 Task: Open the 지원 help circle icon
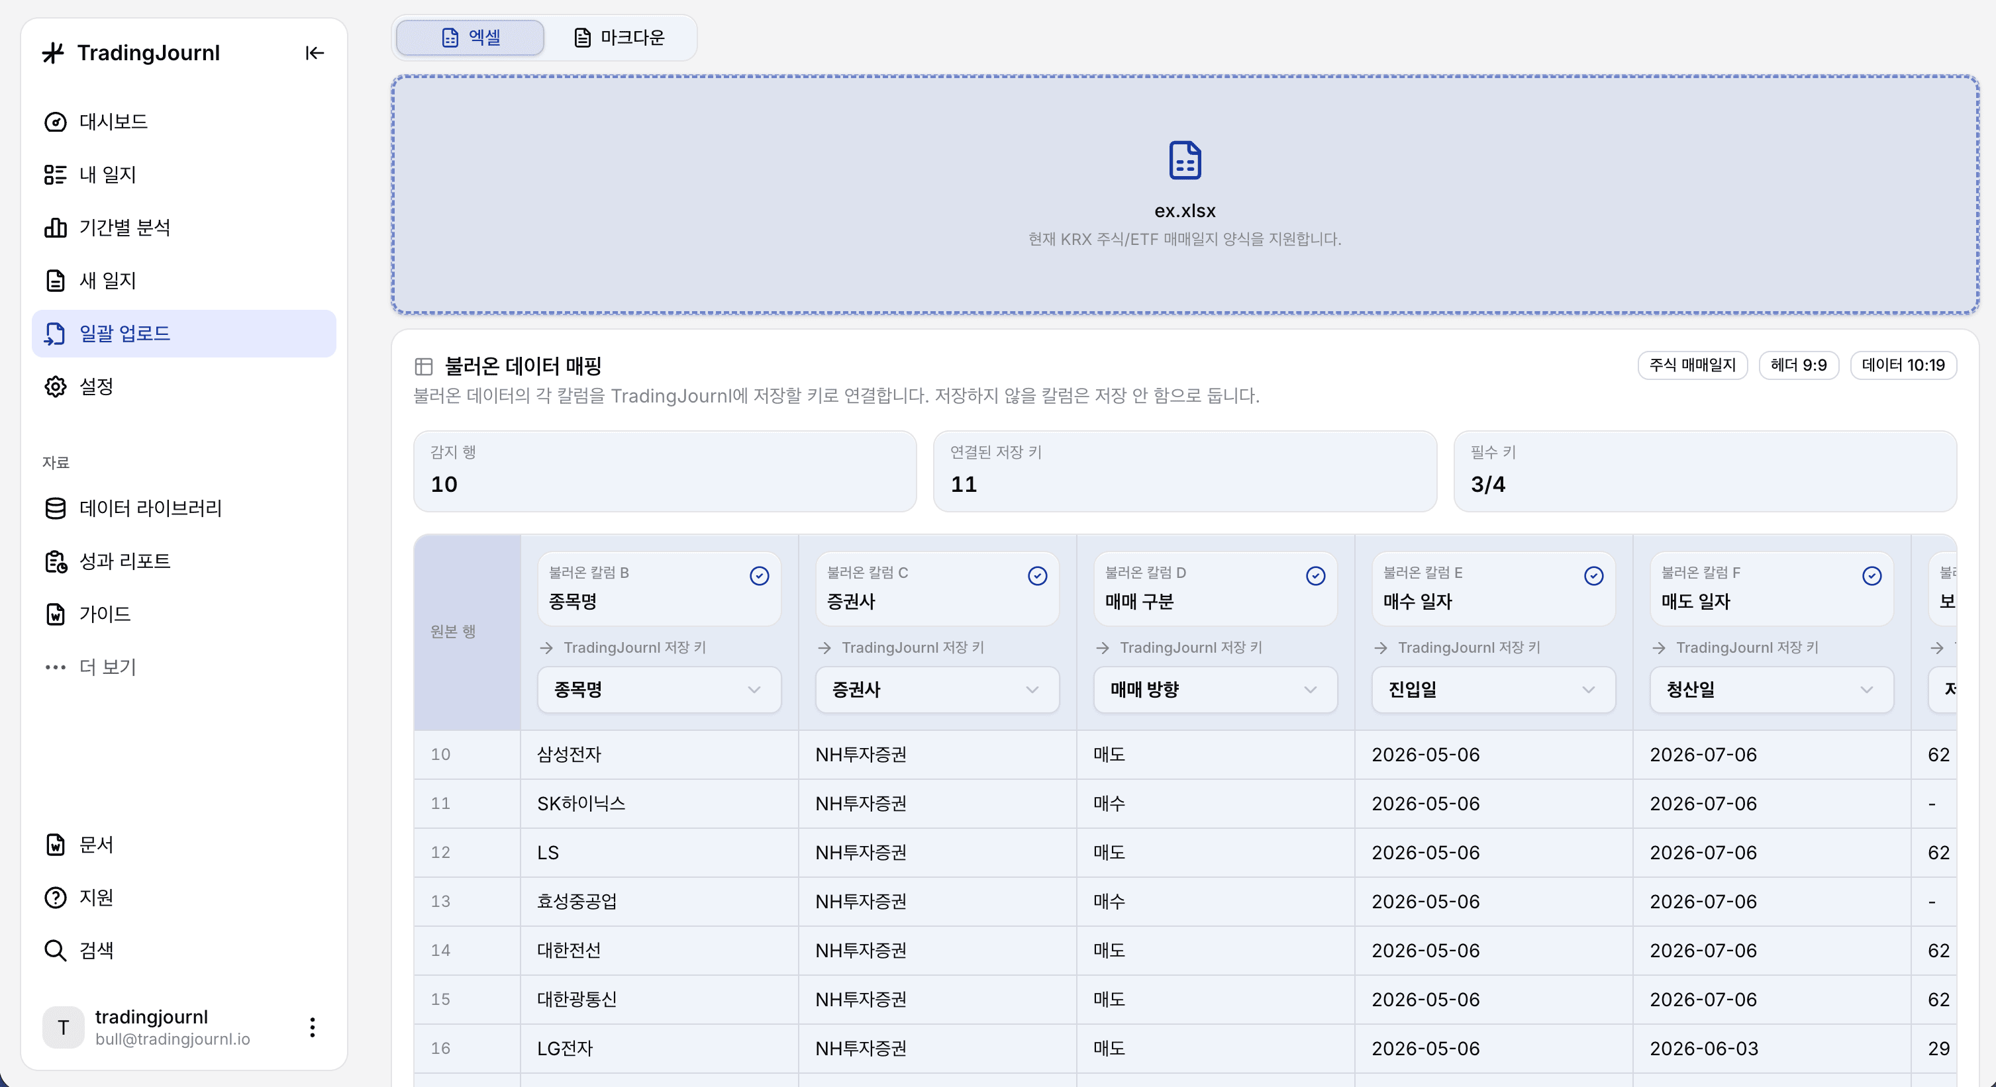55,897
